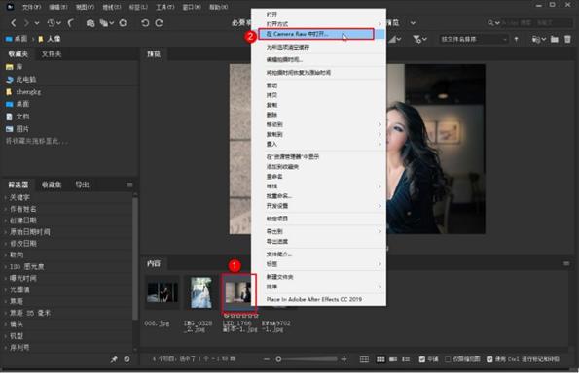
Task: Go forward using the toolbar forward arrow
Action: coord(26,23)
